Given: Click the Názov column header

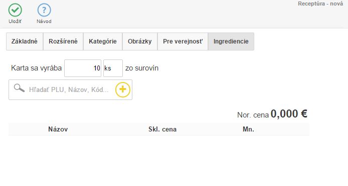Looking at the screenshot, I should click(58, 129).
